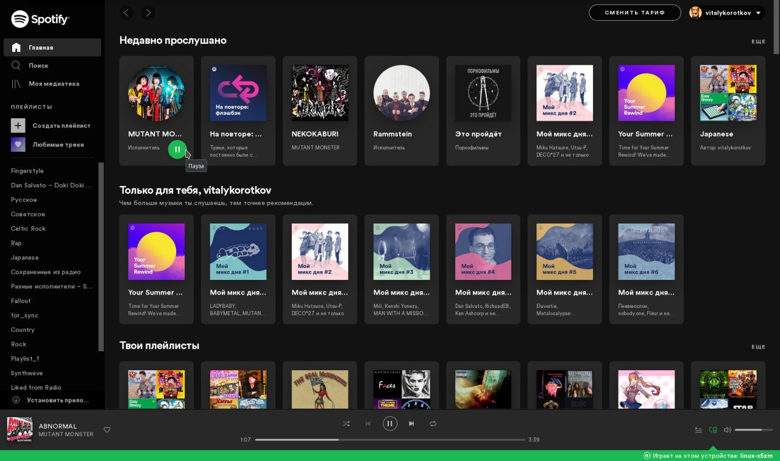
Task: Open Мой микс дня #3 card
Action: click(402, 270)
